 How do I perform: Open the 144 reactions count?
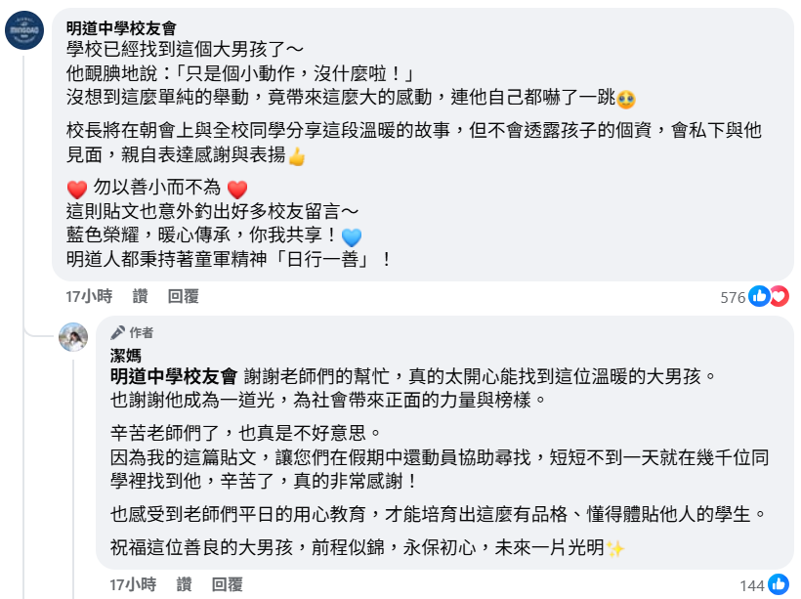pos(751,585)
